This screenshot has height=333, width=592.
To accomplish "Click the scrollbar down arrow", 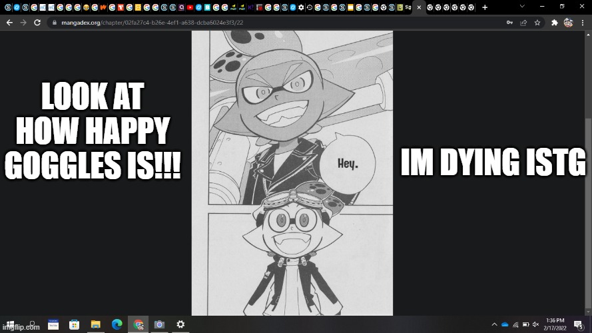I will click(588, 312).
